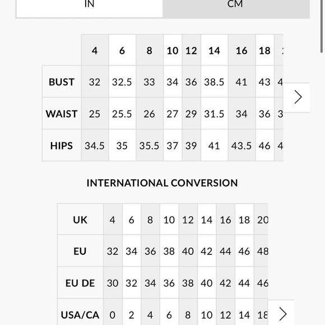Show more sizes with measurement table arrow
The width and height of the screenshot is (325, 325).
coord(298,97)
